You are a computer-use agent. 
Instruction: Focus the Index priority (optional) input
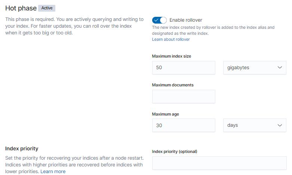coord(219,163)
